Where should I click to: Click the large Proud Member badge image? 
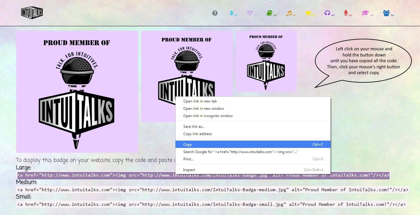(x=77, y=92)
